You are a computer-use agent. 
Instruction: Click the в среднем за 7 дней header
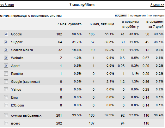coord(155,24)
